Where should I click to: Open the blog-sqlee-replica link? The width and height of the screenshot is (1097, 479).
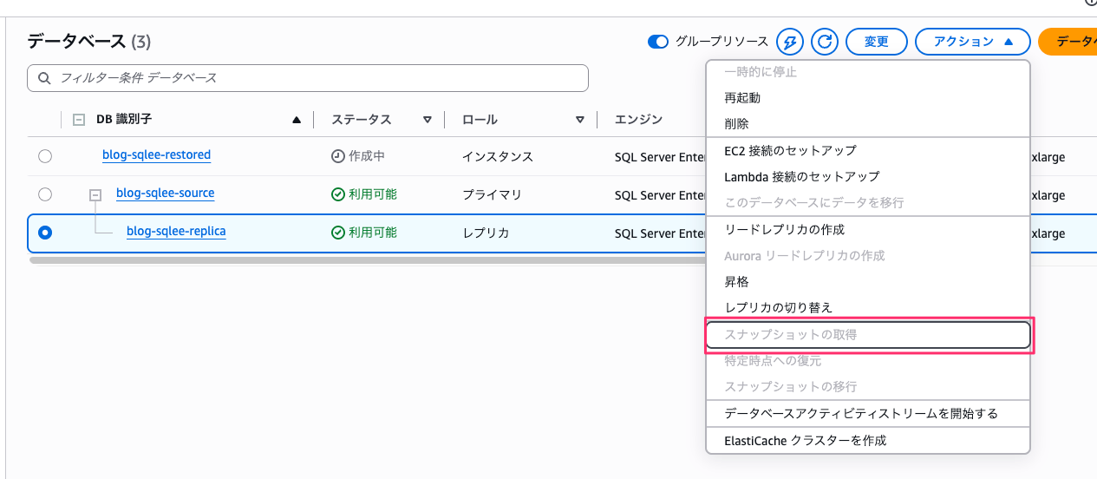click(x=176, y=232)
